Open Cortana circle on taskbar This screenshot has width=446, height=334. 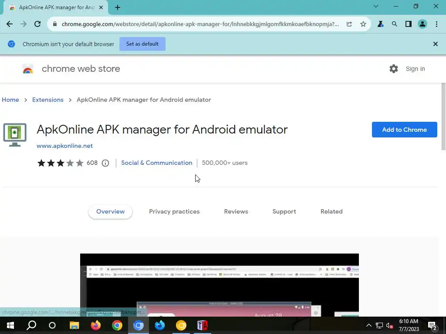52,325
